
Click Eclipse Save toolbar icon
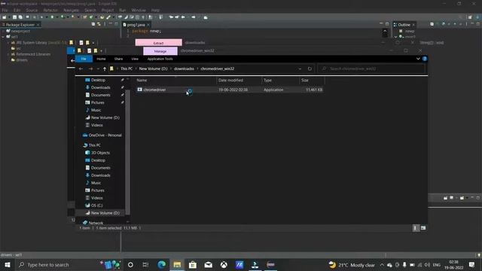coord(14,17)
